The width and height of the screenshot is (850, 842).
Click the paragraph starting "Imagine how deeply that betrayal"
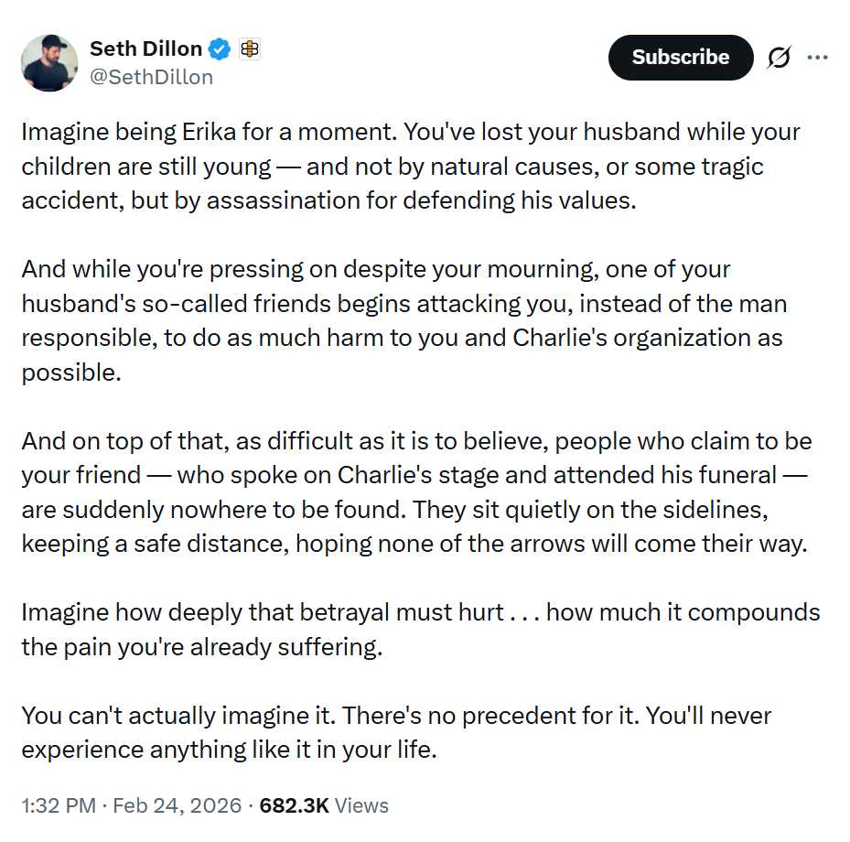coord(421,630)
